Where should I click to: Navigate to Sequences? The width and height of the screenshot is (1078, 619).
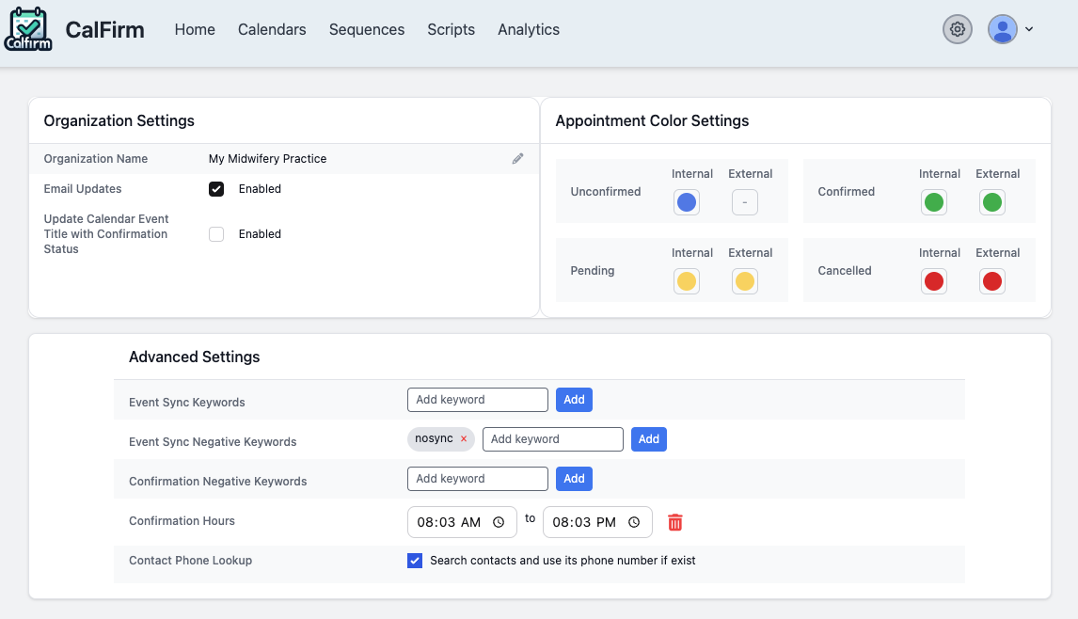[x=367, y=29]
